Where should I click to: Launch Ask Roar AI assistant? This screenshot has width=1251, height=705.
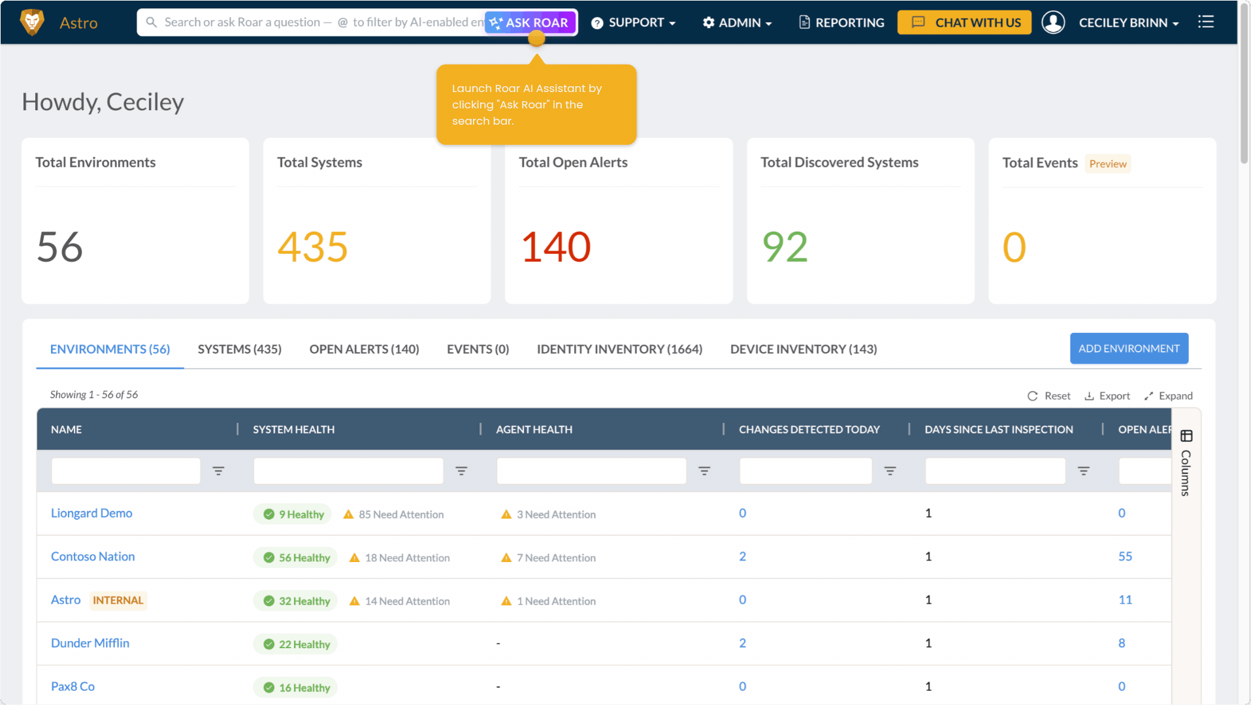530,23
